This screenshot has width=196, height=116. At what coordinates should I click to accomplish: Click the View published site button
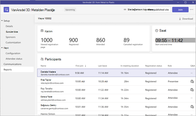click(x=158, y=9)
